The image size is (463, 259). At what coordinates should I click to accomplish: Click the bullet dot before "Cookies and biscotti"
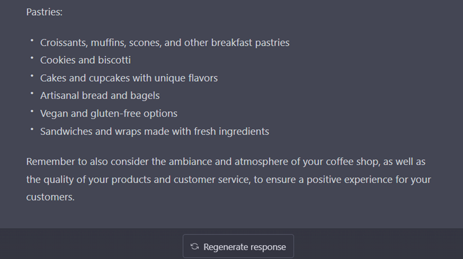pyautogui.click(x=31, y=59)
